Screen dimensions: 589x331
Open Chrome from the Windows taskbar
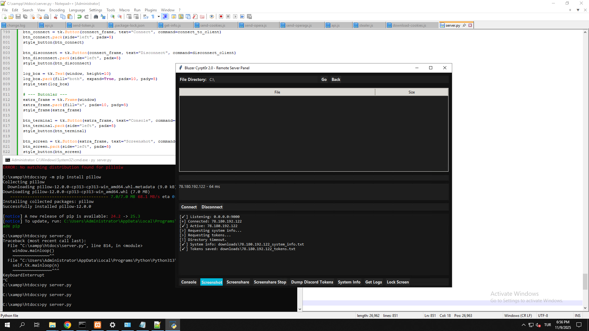tap(67, 325)
